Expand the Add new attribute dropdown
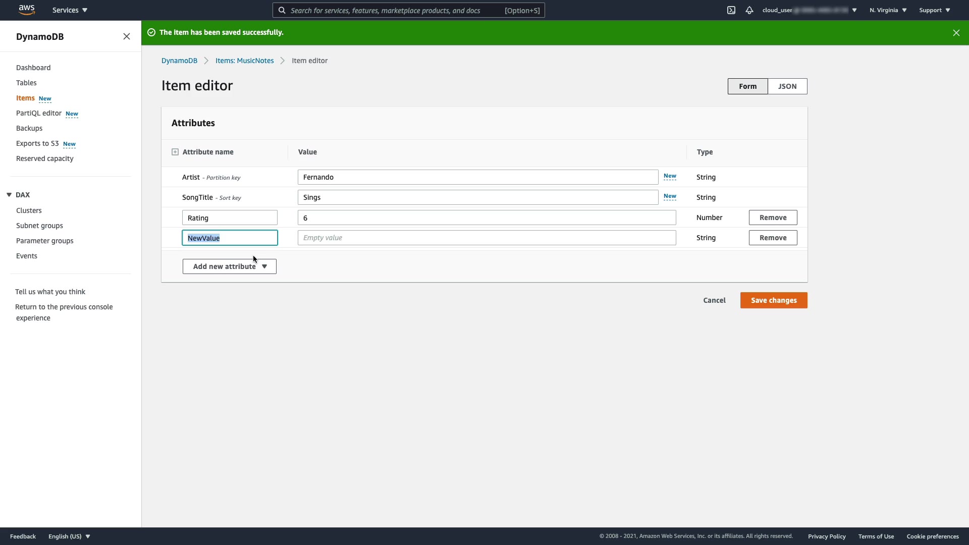 [x=230, y=266]
